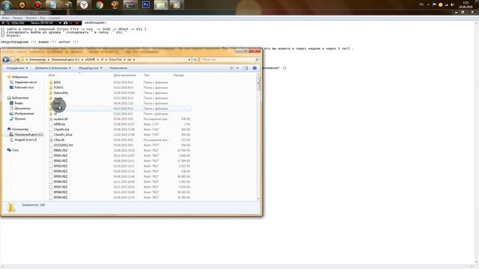Open recent locations arrow next to Forward

click(x=17, y=60)
